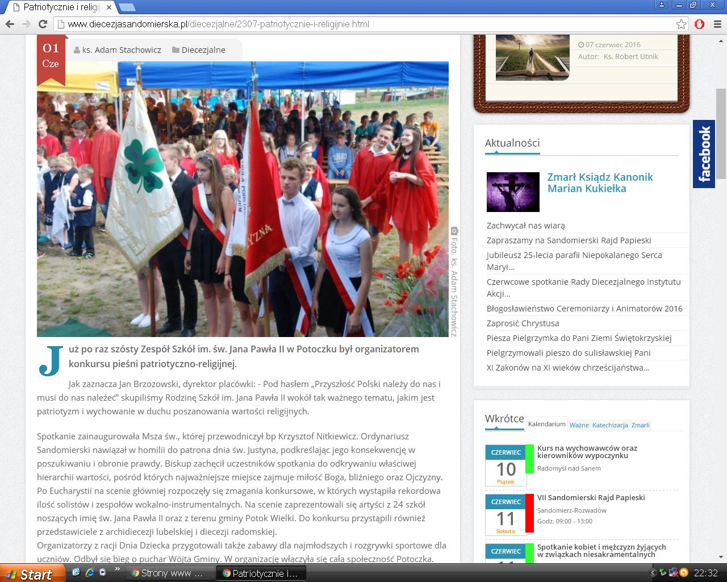Open the Chrome hamburger menu

tap(717, 24)
